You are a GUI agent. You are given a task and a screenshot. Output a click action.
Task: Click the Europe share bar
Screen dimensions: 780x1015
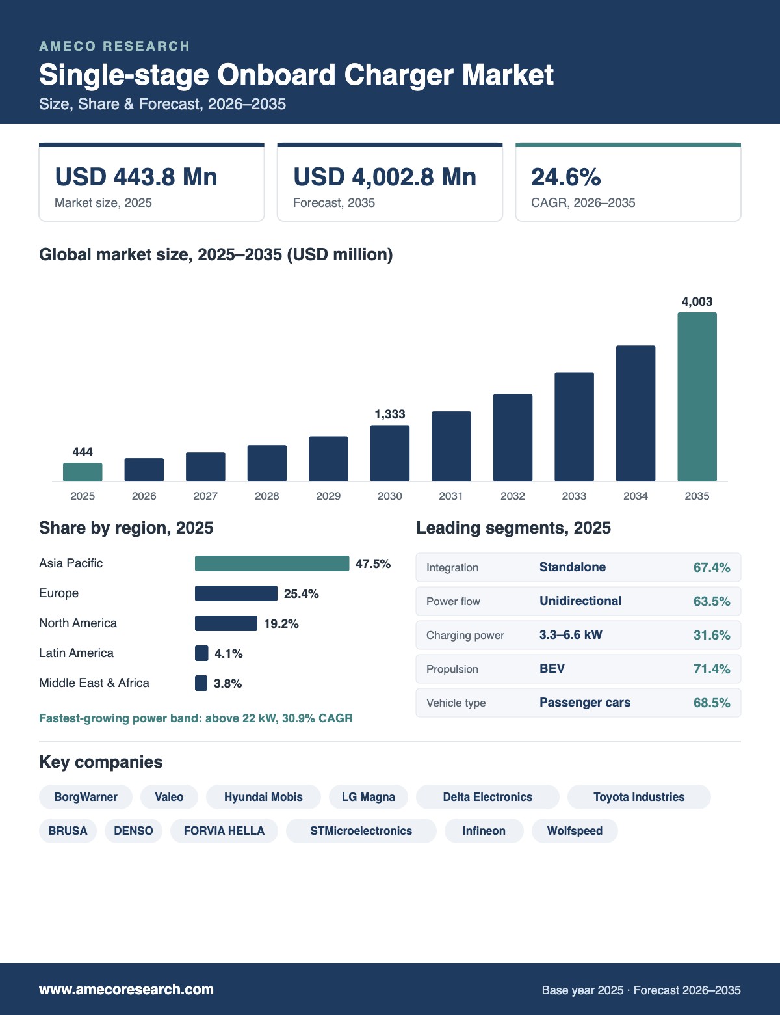pyautogui.click(x=236, y=593)
